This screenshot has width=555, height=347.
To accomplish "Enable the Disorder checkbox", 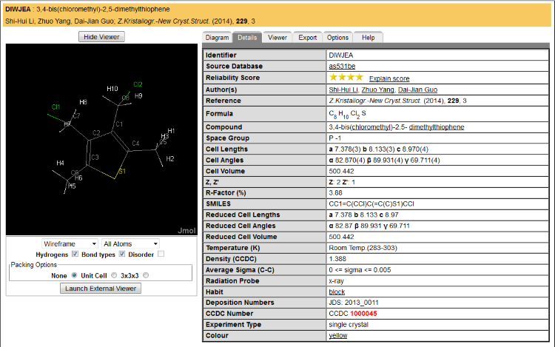I will pos(161,254).
